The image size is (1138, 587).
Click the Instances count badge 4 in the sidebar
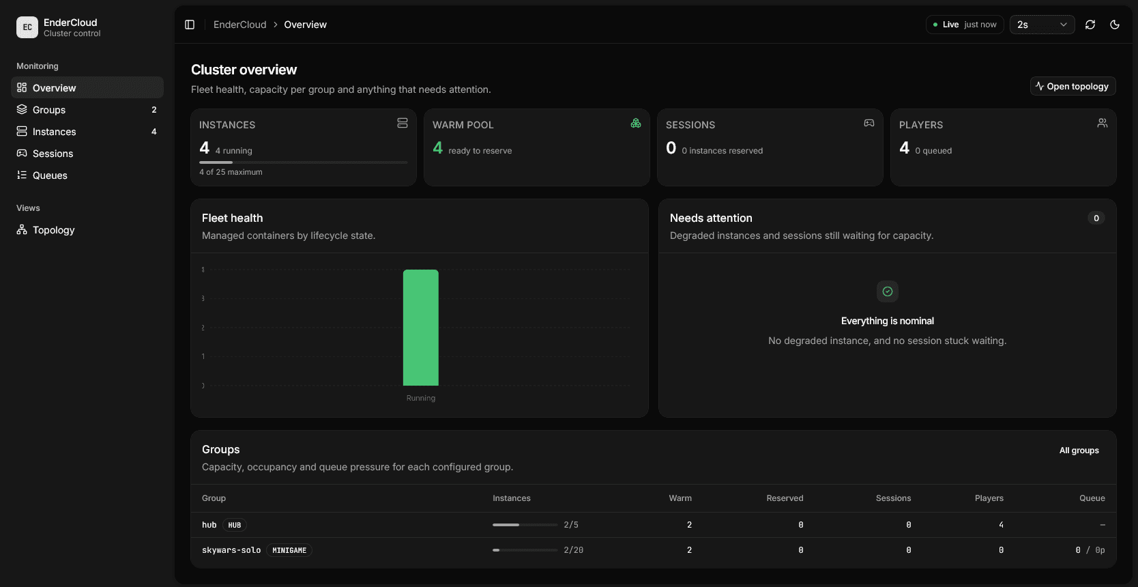(x=154, y=132)
